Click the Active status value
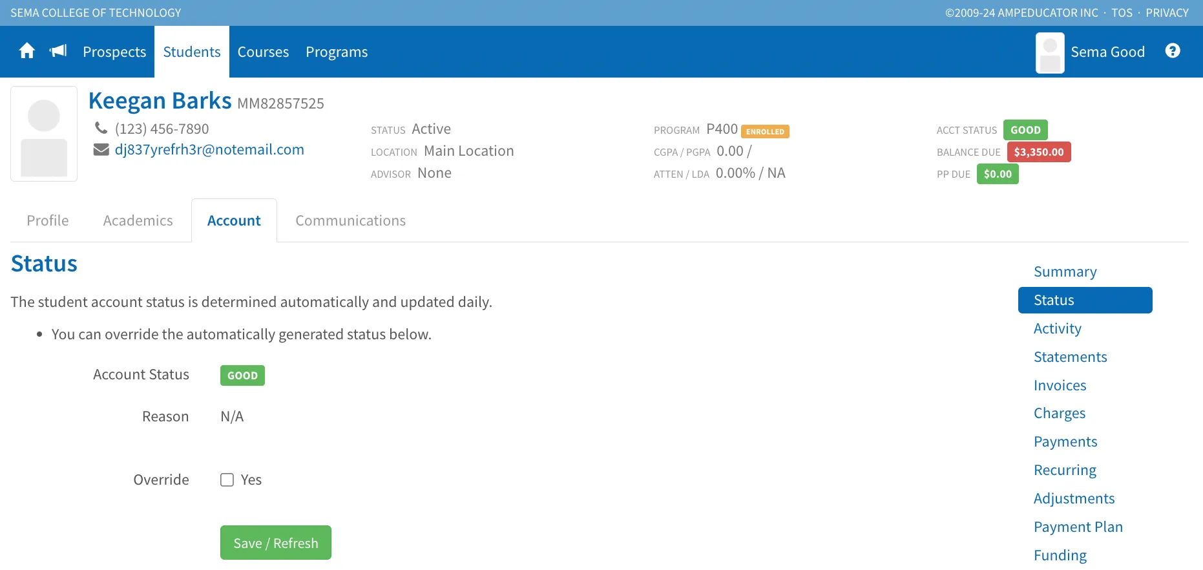Screen dimensions: 1203x570 [x=431, y=129]
